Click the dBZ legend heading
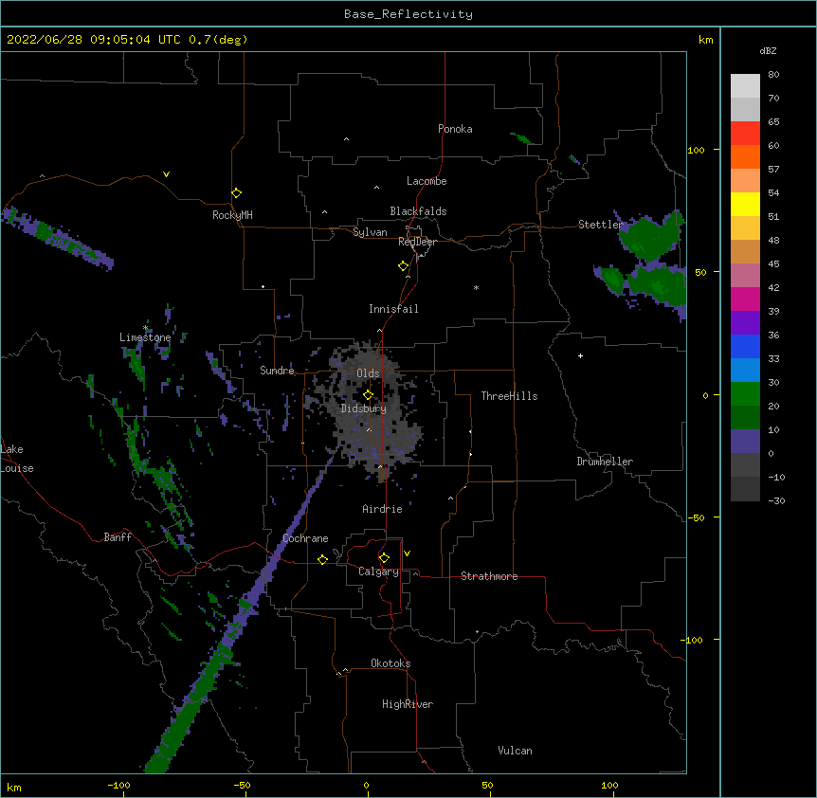The image size is (817, 798). point(768,50)
